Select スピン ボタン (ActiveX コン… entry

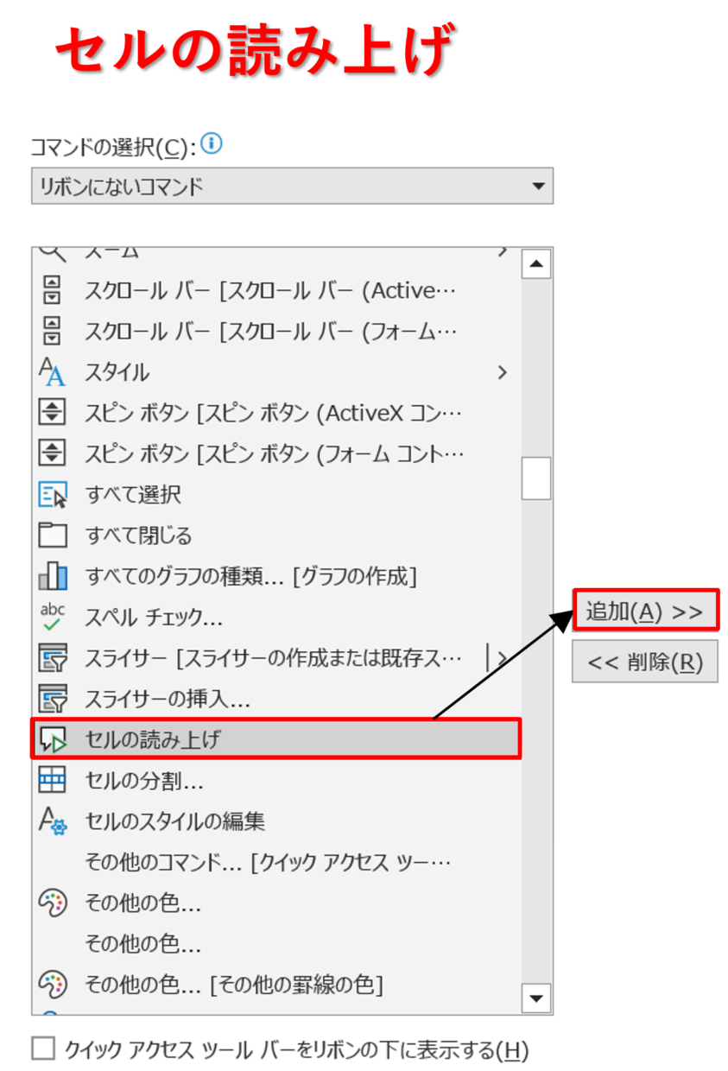(274, 413)
